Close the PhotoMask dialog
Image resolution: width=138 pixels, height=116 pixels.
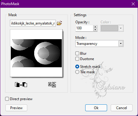click(133, 4)
